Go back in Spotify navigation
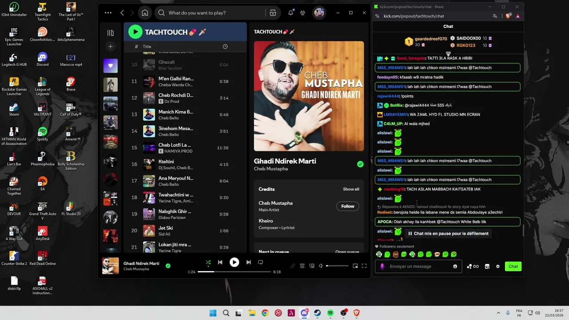This screenshot has width=569, height=320. point(122,13)
